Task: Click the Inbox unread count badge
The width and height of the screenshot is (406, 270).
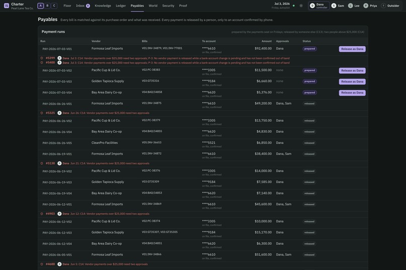Action: [x=88, y=6]
